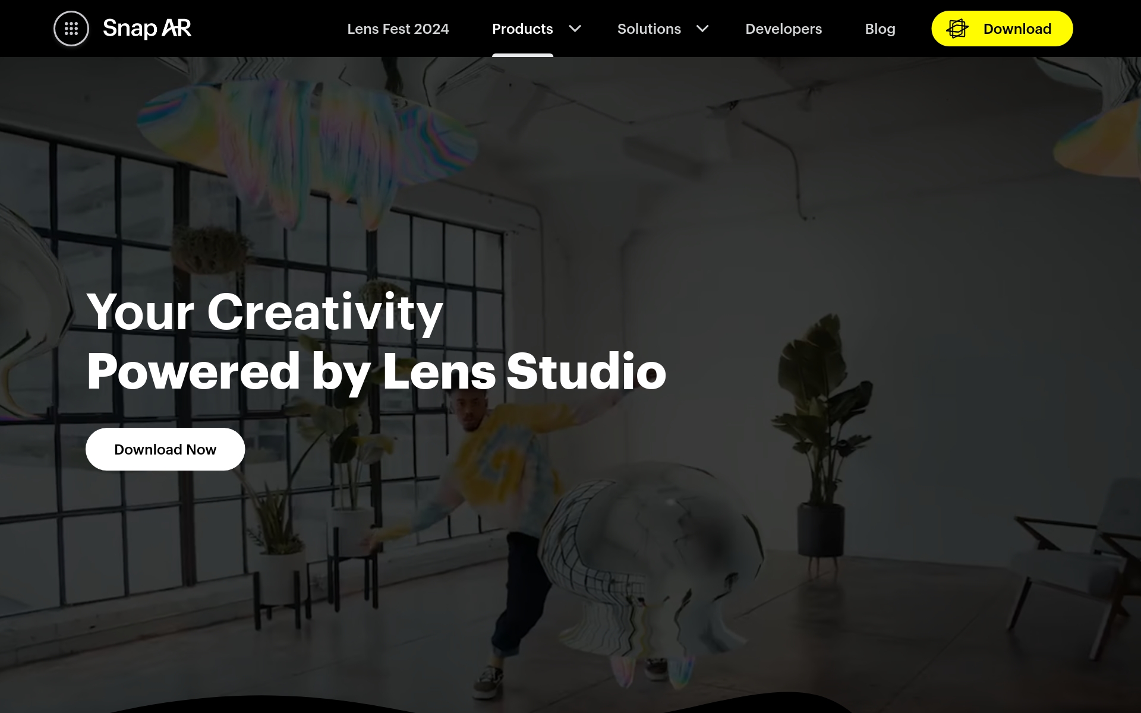Click the Lens Studio icon in Download button

pos(957,29)
